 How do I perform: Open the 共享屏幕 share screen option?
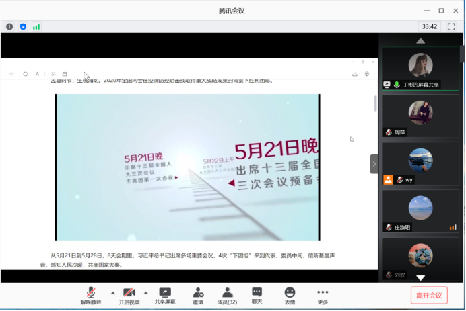165,296
